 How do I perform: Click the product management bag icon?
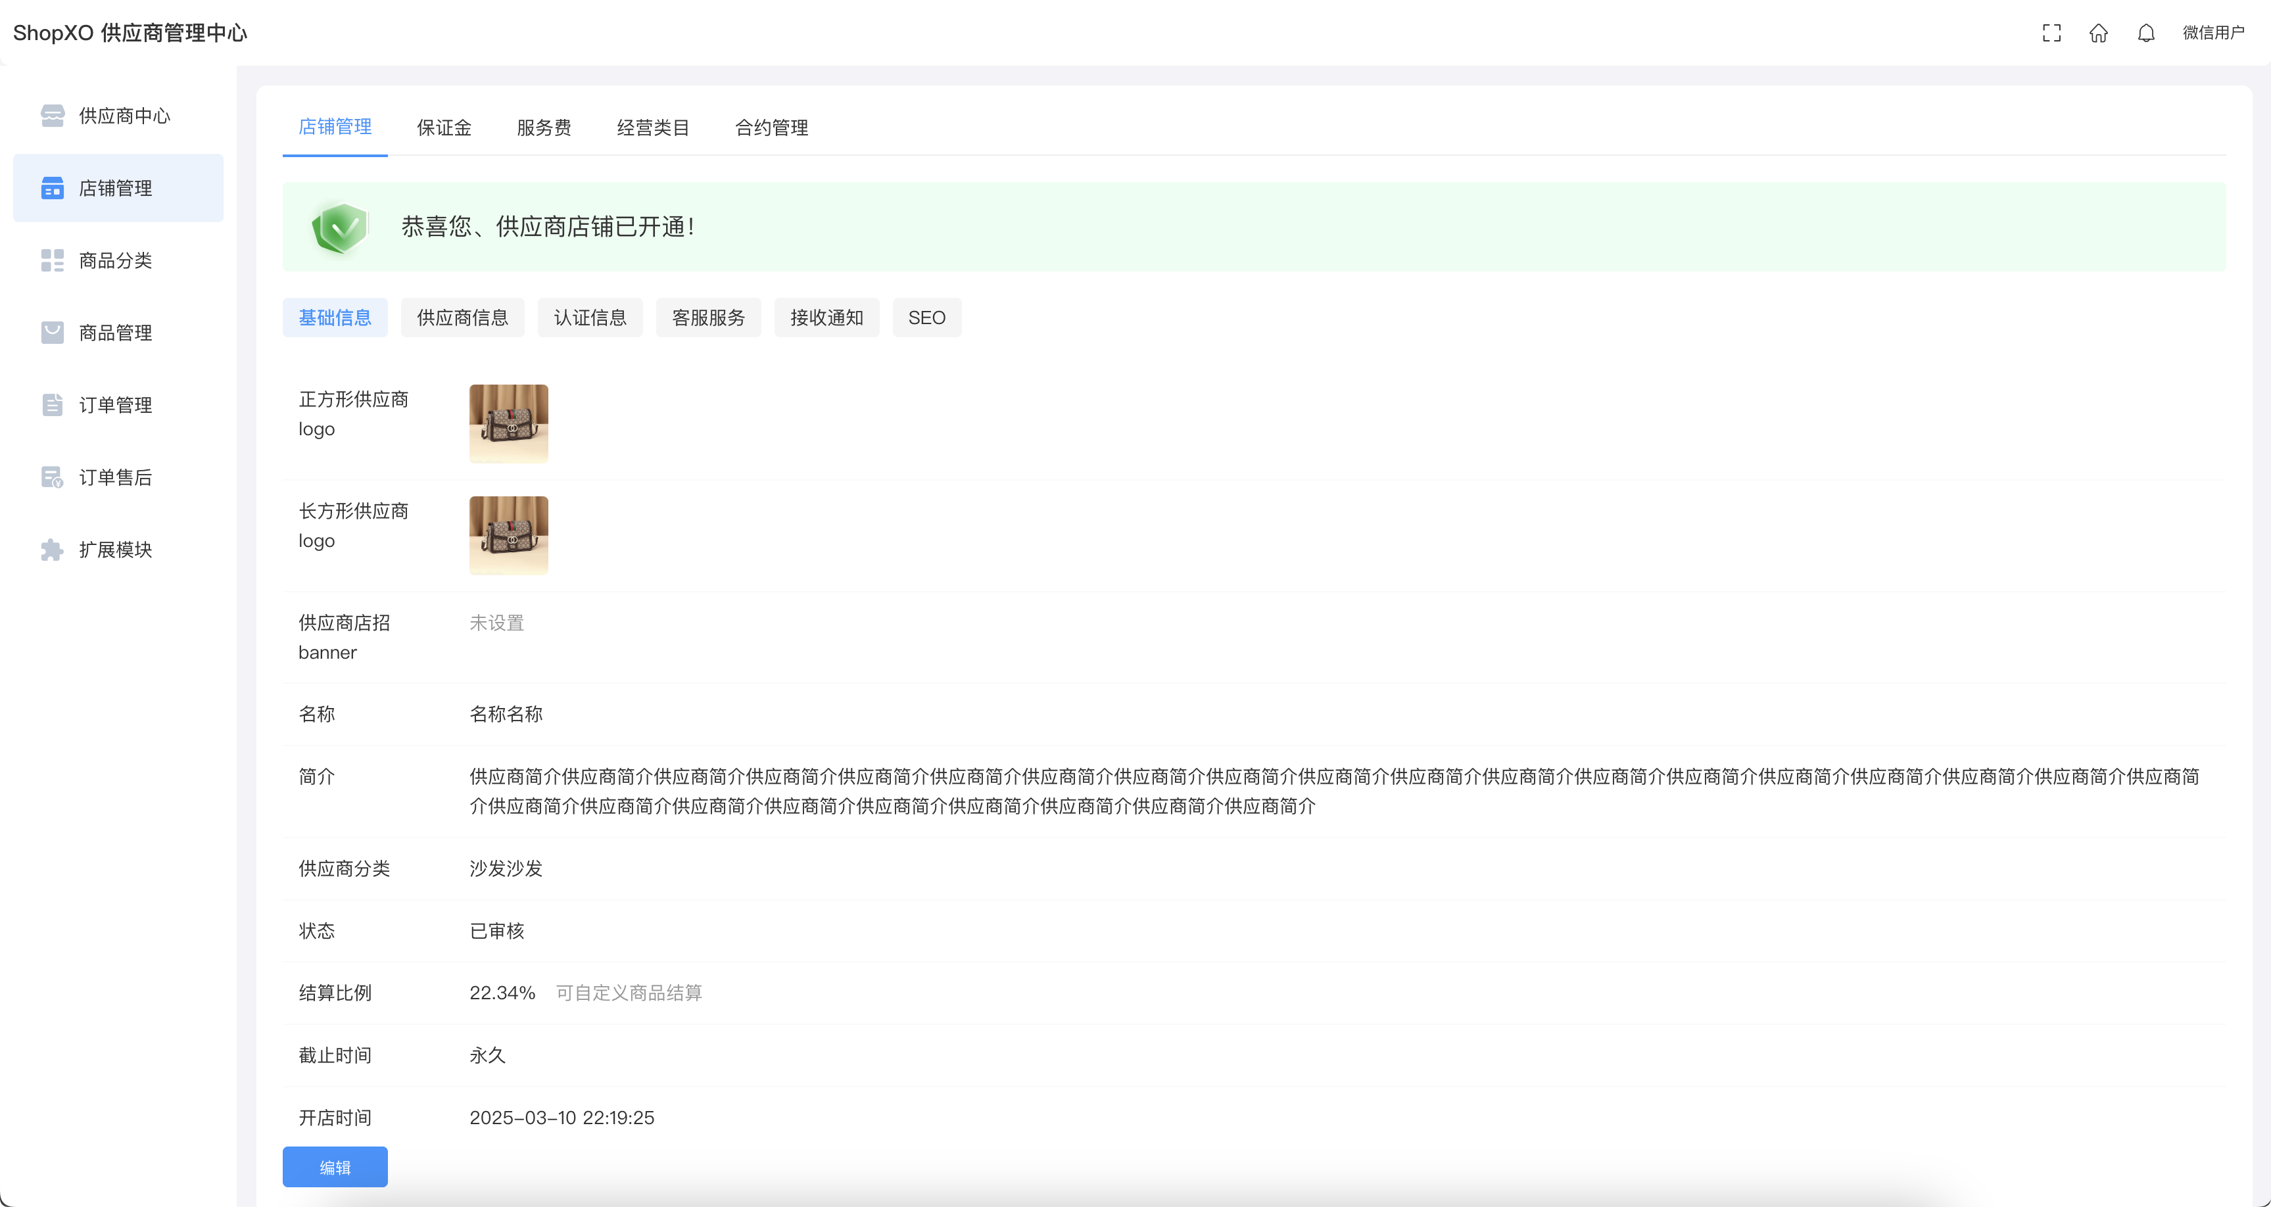coord(52,333)
